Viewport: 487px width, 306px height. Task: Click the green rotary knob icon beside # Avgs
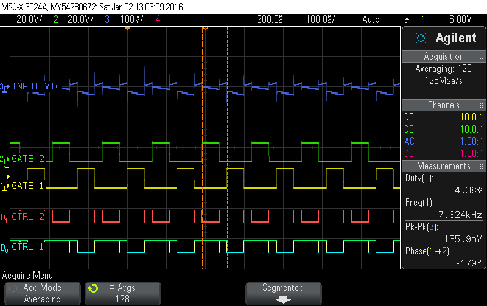click(x=93, y=288)
